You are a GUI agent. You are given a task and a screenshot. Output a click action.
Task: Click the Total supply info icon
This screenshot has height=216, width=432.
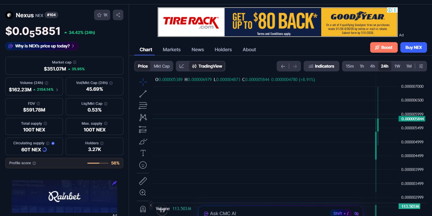(45, 124)
